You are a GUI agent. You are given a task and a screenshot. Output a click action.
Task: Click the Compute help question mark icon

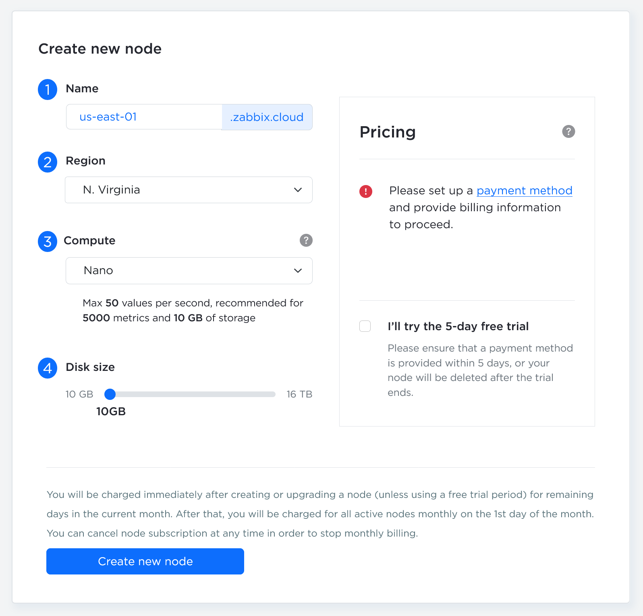tap(306, 240)
